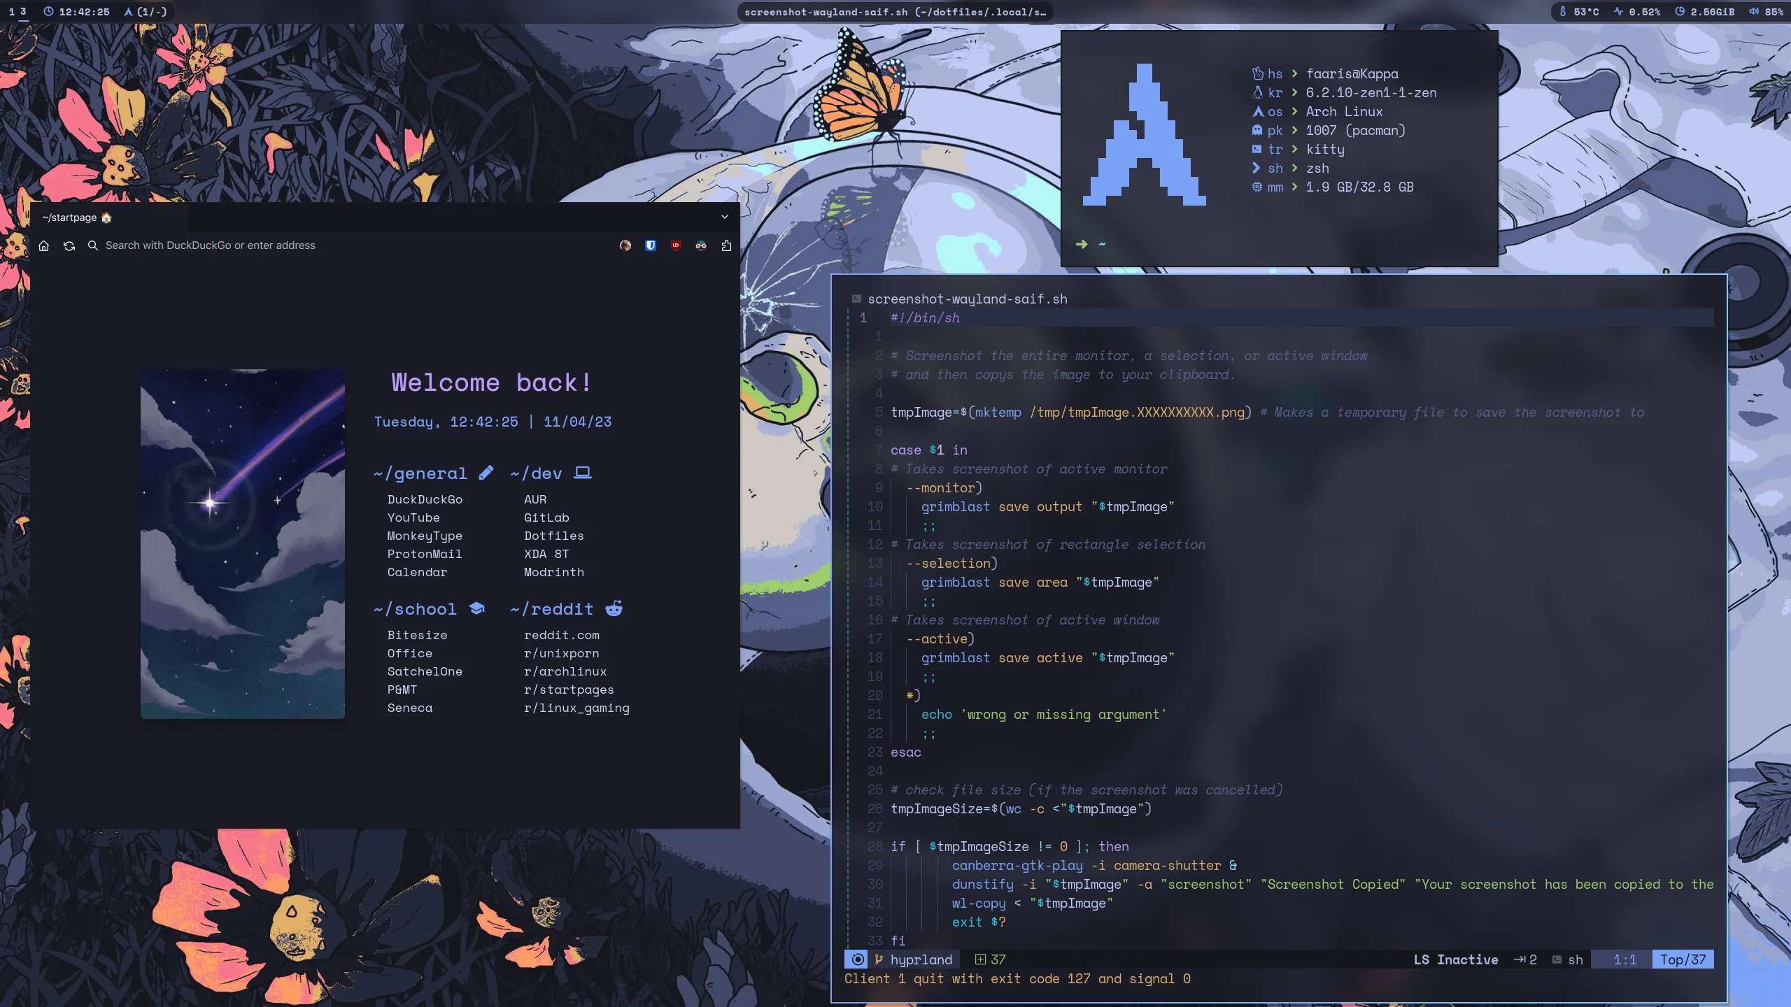
Task: Click the 53°C temperature indicator
Action: coord(1578,12)
